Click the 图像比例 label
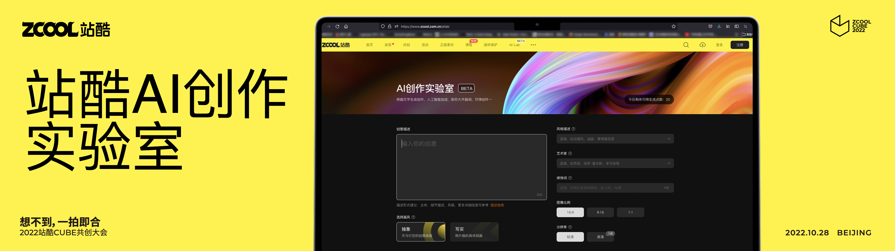This screenshot has height=251, width=895. pyautogui.click(x=563, y=202)
